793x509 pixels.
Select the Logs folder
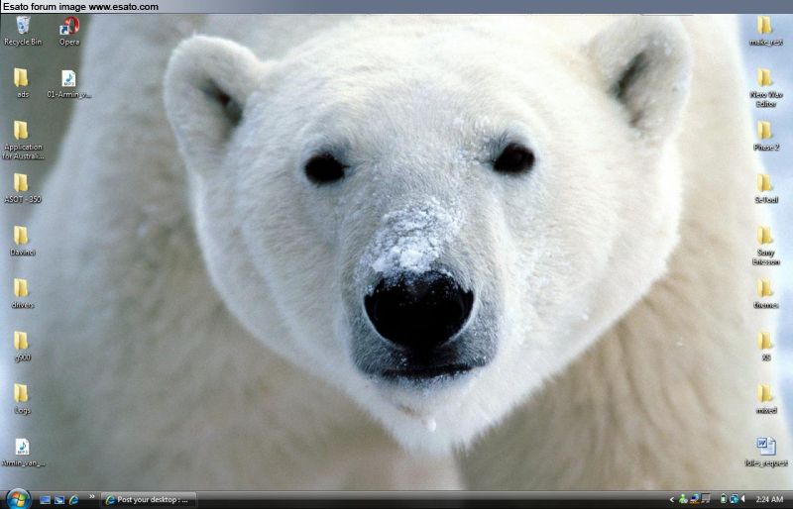pyautogui.click(x=22, y=399)
